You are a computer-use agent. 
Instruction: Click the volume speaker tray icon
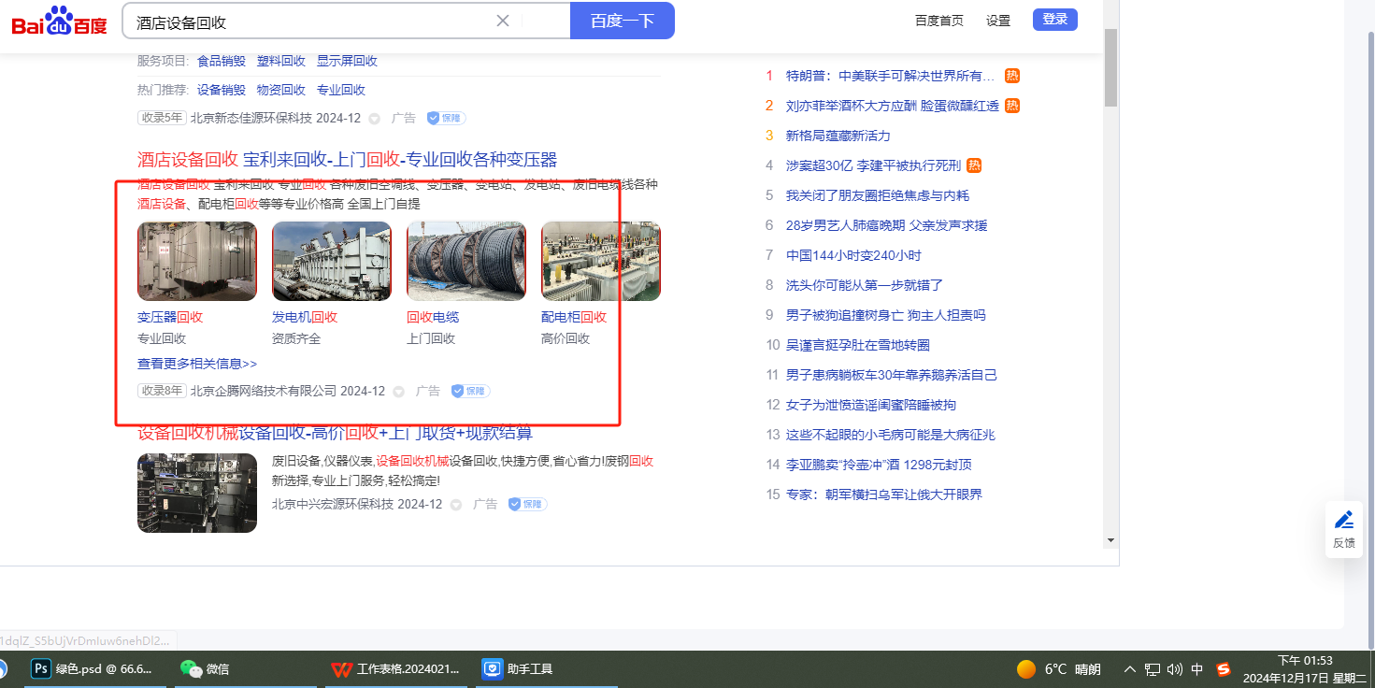pyautogui.click(x=1175, y=669)
